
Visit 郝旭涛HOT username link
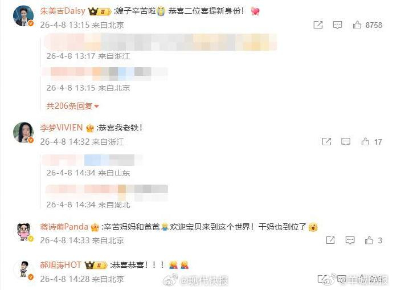click(60, 265)
